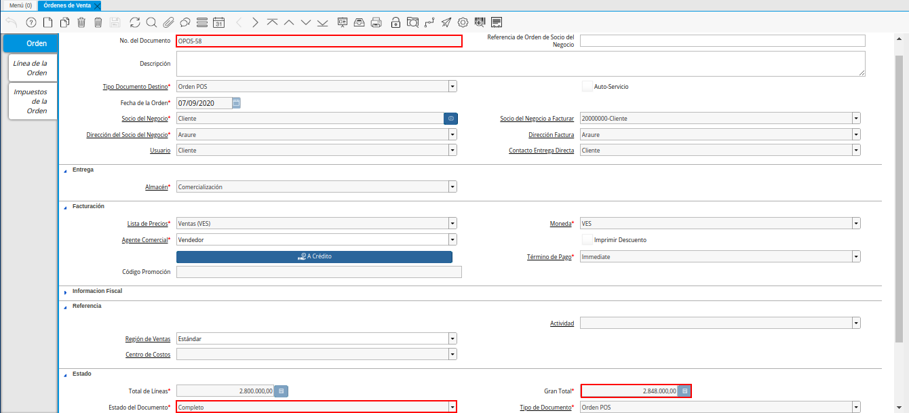The width and height of the screenshot is (909, 413).
Task: Open the calculator beside Gran Total
Action: pyautogui.click(x=684, y=391)
